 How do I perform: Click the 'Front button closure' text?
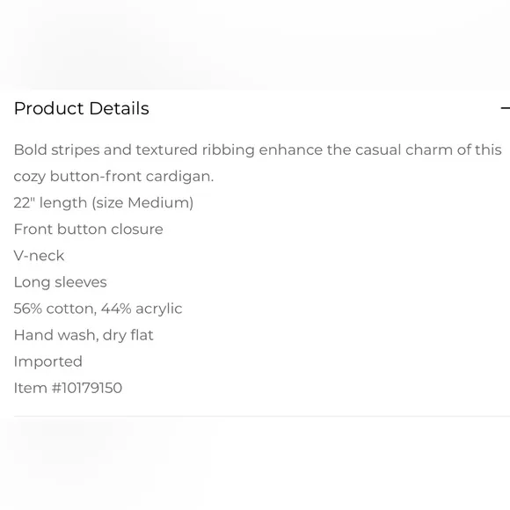[x=89, y=229]
